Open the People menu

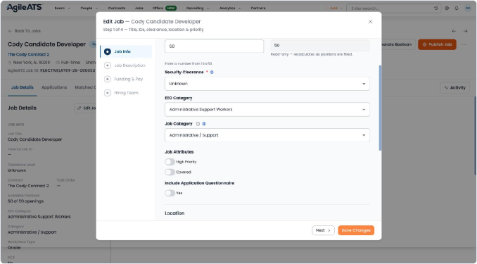click(x=89, y=8)
